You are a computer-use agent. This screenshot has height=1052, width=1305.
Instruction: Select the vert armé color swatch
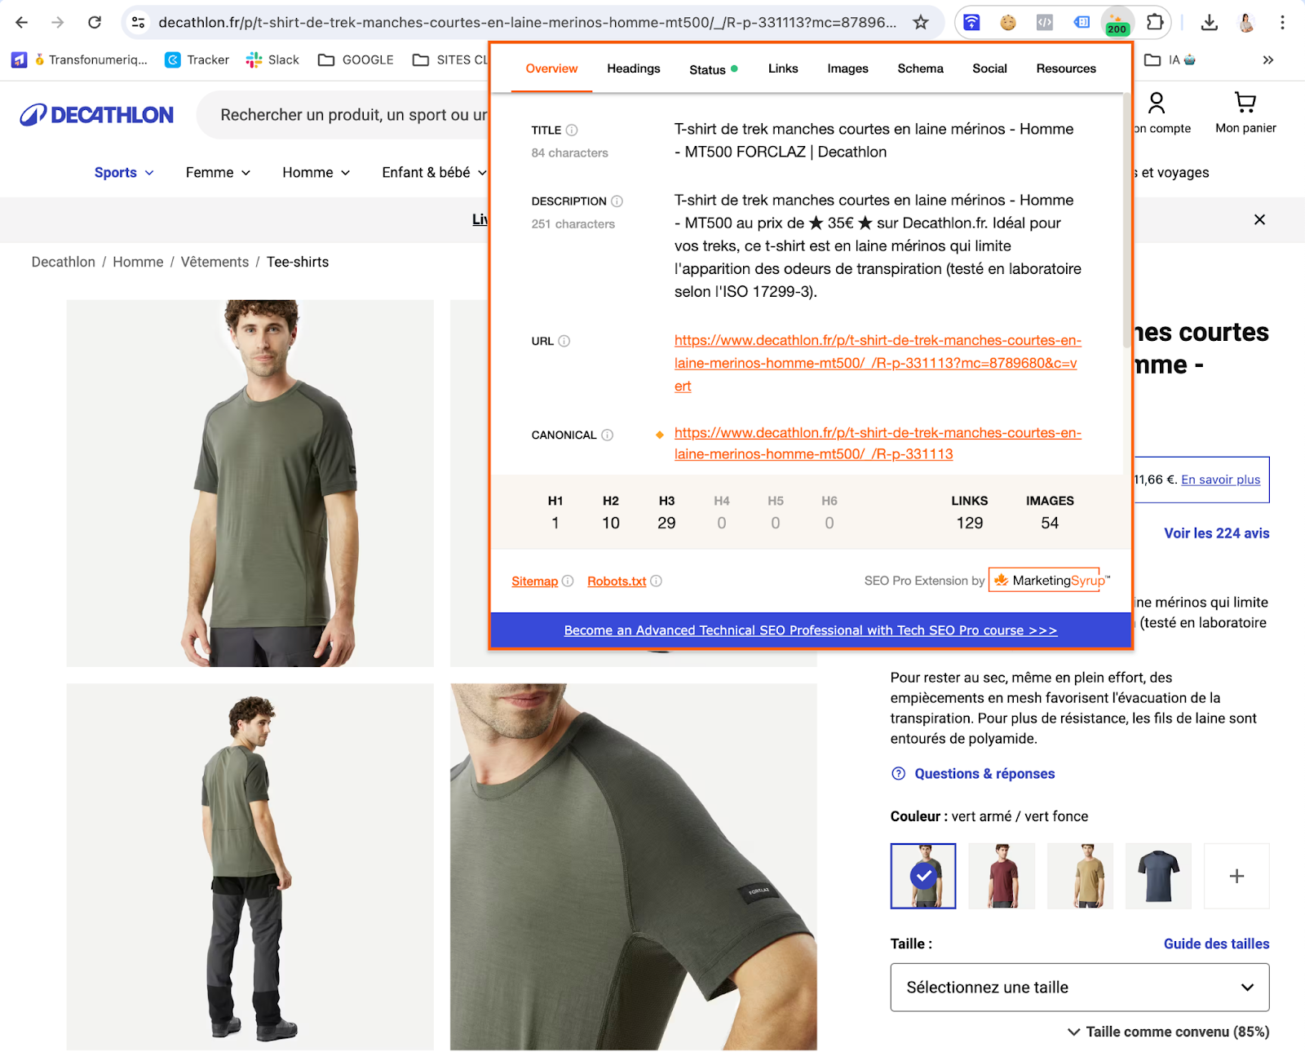(x=923, y=876)
